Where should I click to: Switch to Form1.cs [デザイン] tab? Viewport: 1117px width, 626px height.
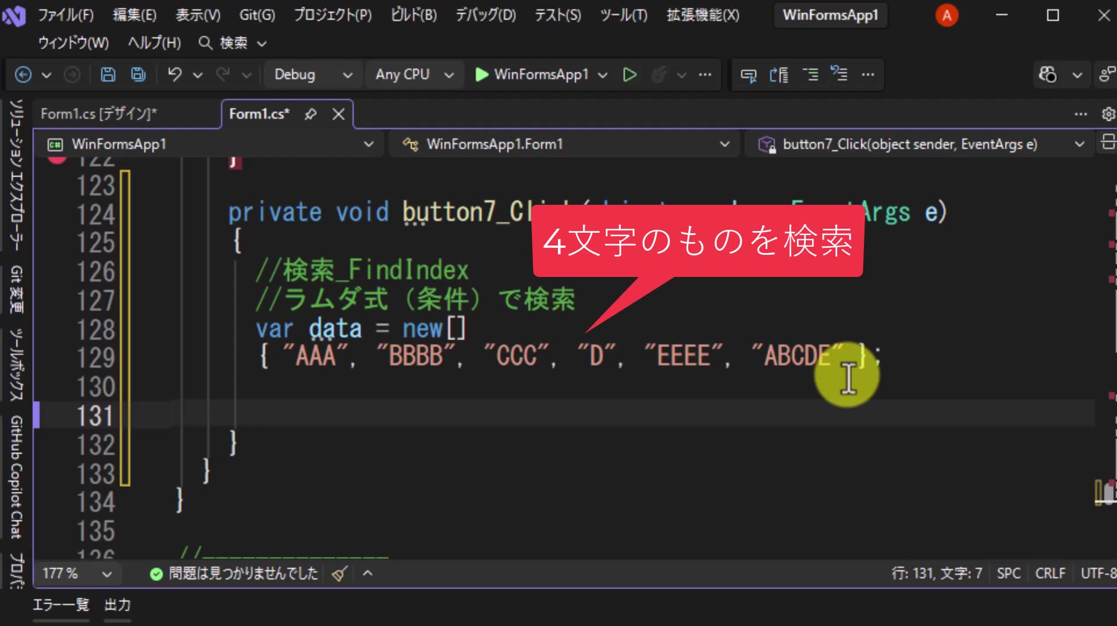pos(99,114)
